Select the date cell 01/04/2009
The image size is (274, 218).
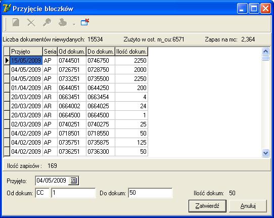pos(26,88)
